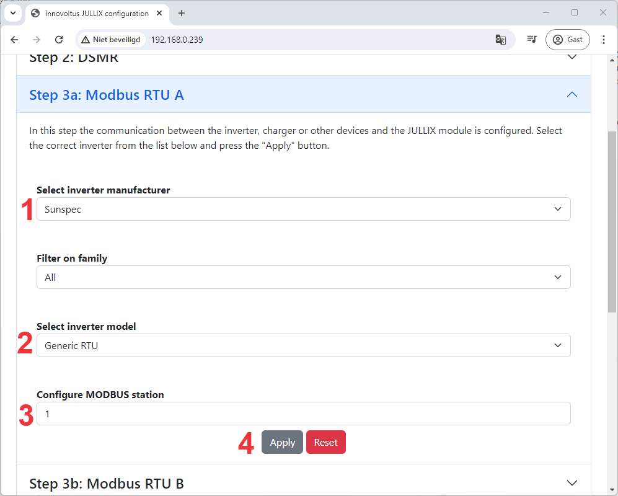Open the Select inverter model dropdown
The height and width of the screenshot is (496, 618).
(x=303, y=346)
